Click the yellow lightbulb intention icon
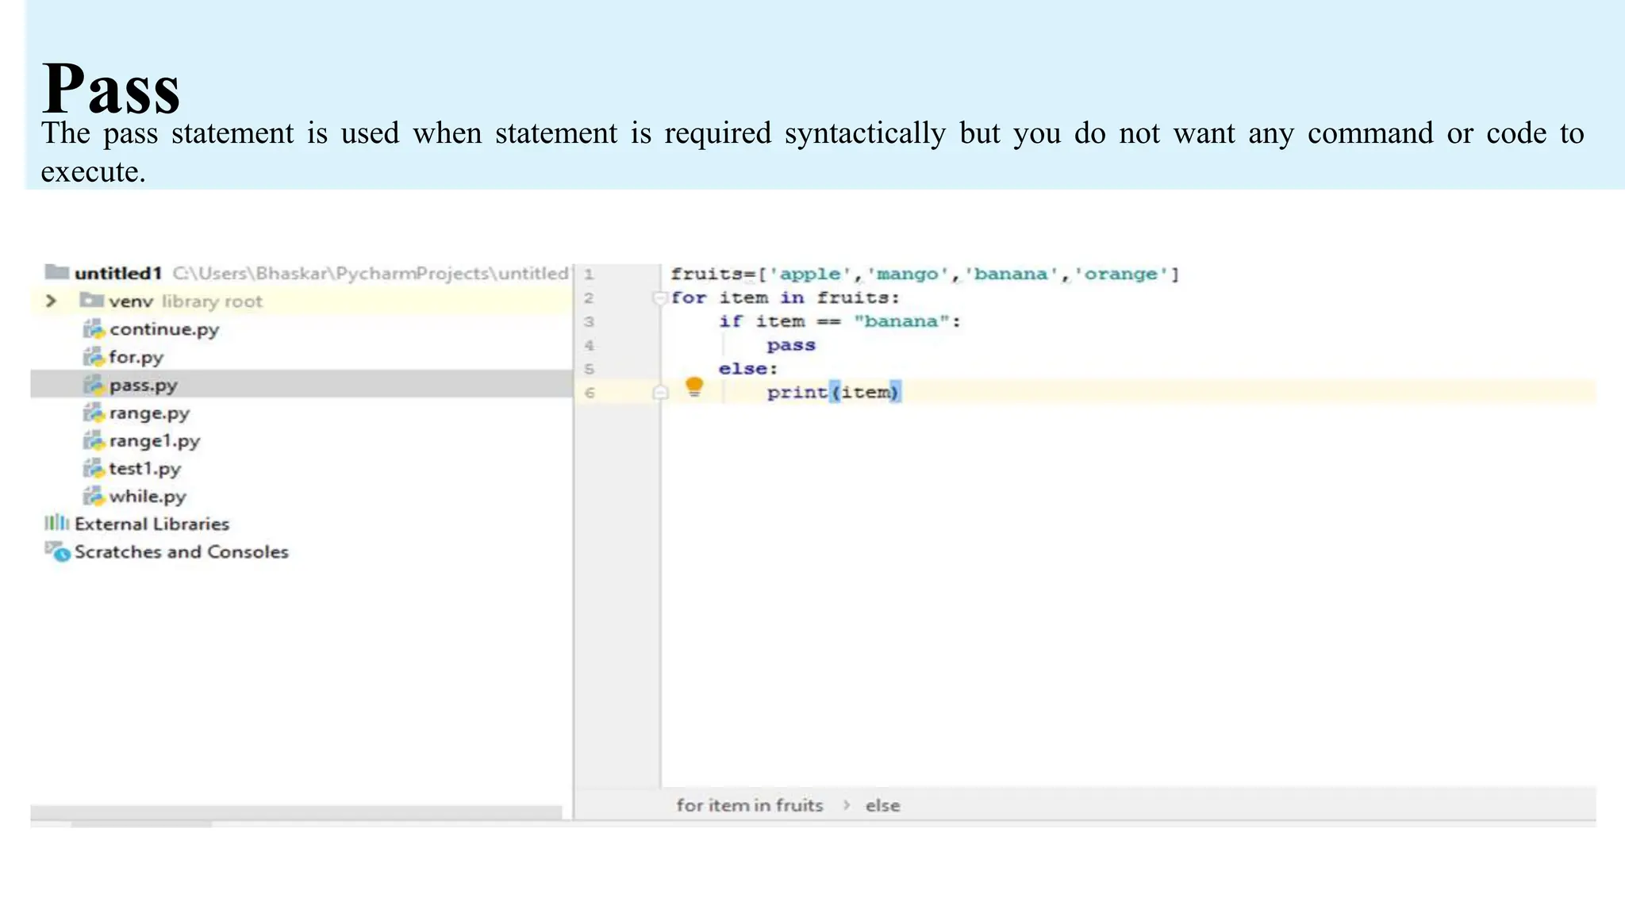The width and height of the screenshot is (1625, 914). (x=693, y=387)
